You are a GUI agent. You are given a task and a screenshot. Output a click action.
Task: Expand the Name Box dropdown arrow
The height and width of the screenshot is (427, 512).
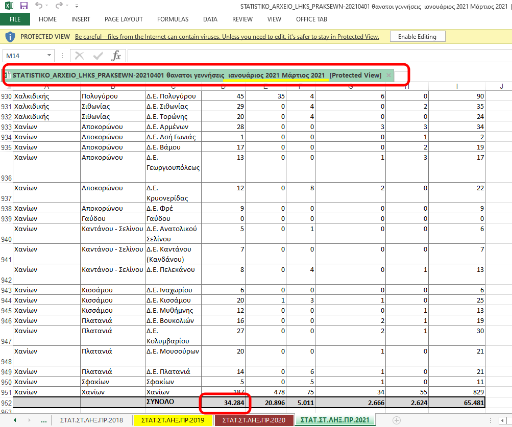50,56
